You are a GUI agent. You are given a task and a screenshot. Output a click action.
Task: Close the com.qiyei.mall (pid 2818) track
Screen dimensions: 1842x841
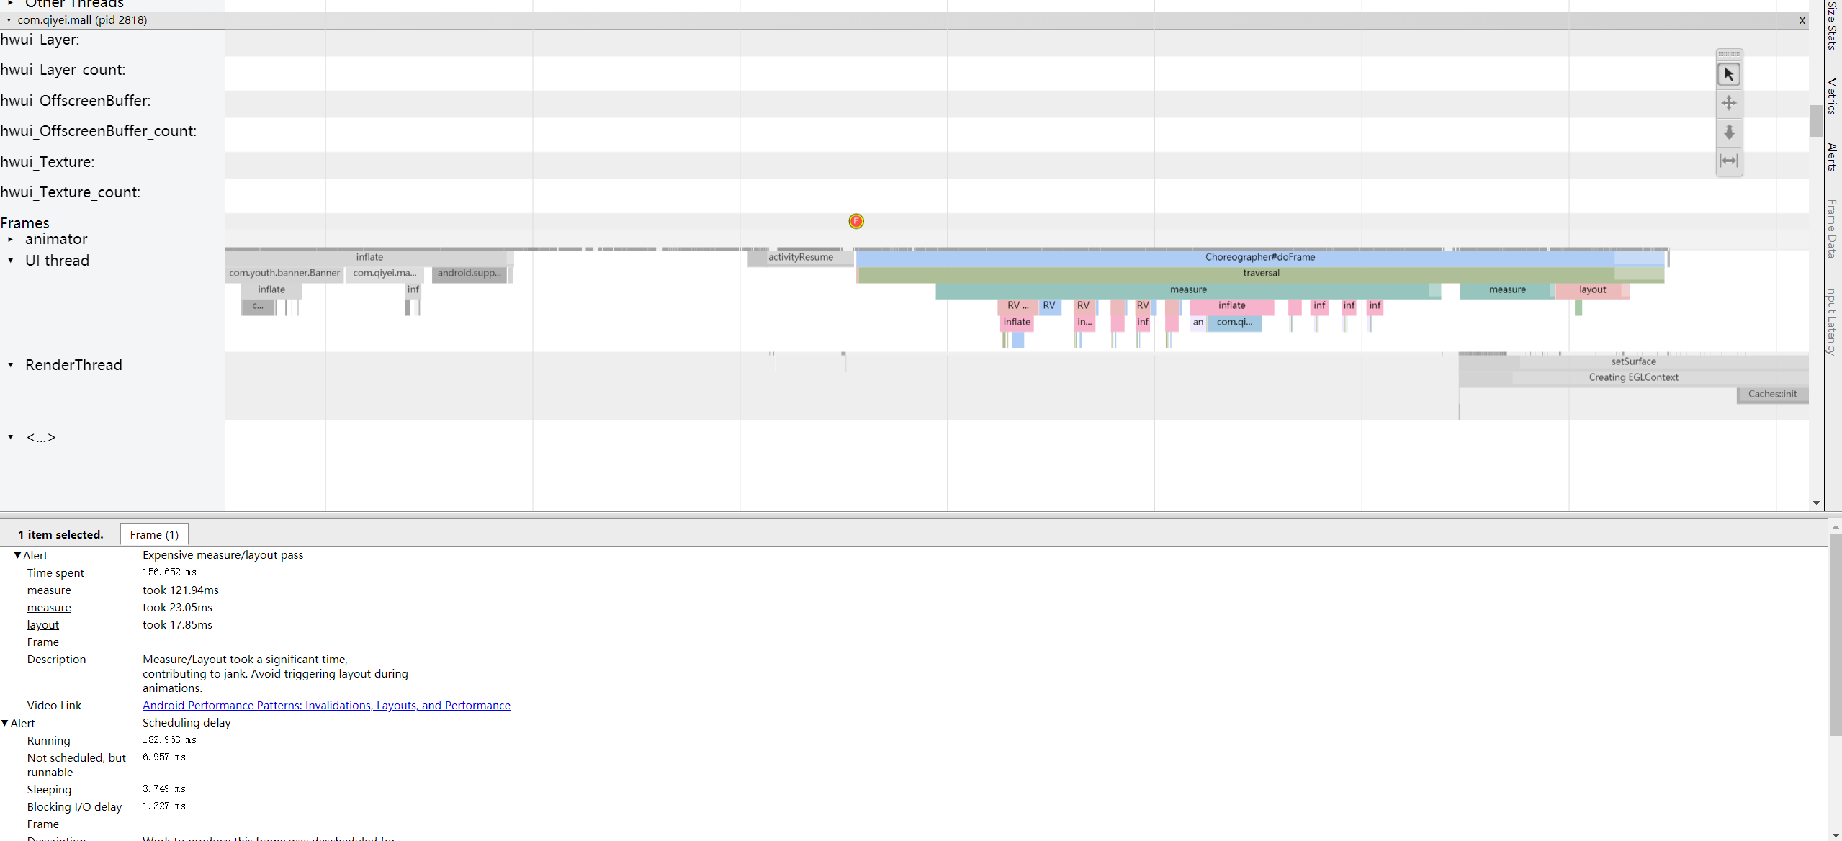tap(1802, 20)
